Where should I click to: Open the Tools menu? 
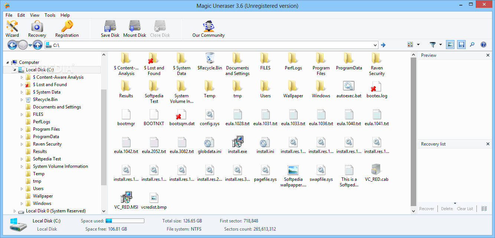pos(50,15)
